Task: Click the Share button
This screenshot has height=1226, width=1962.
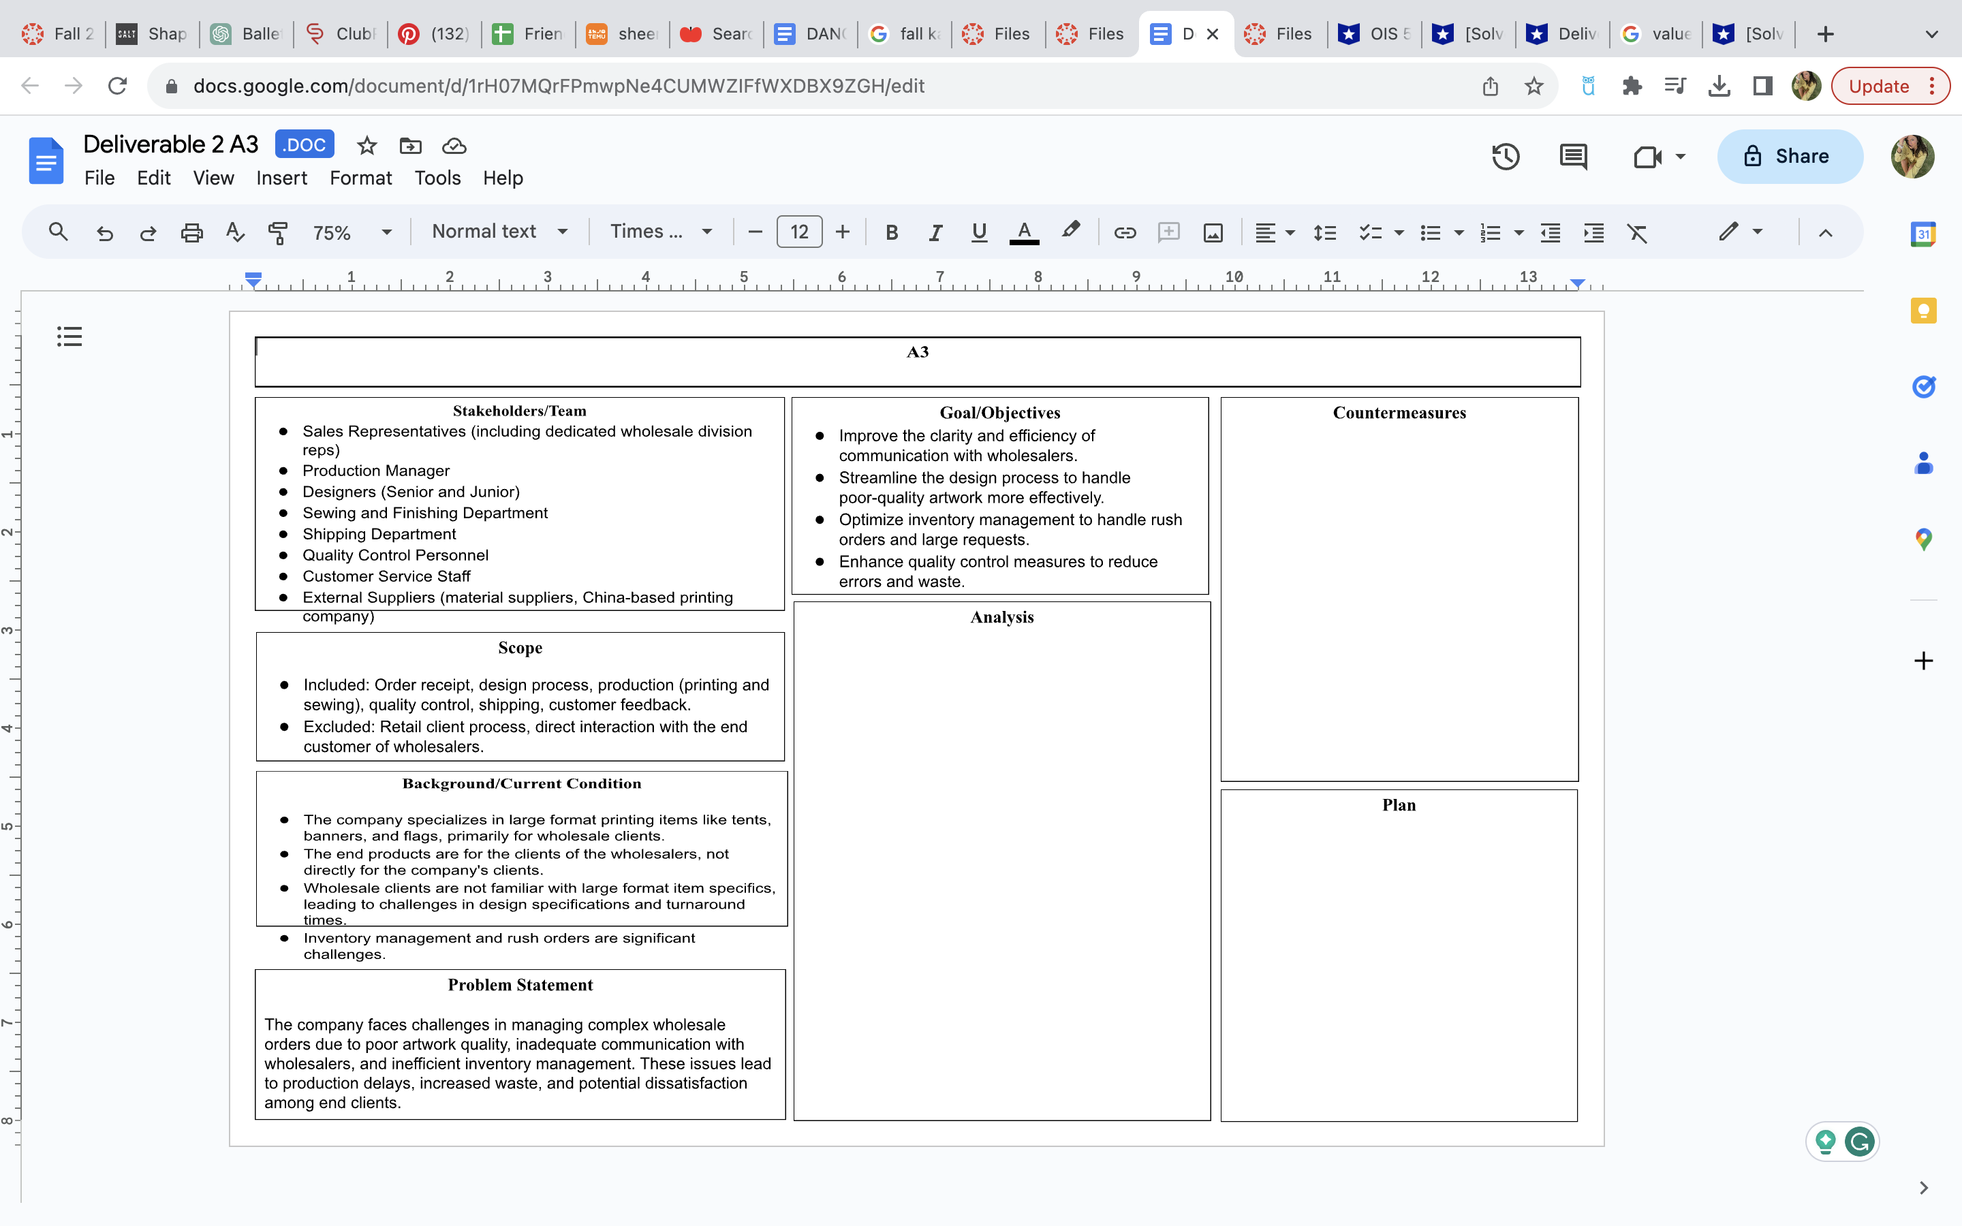Action: pos(1790,156)
